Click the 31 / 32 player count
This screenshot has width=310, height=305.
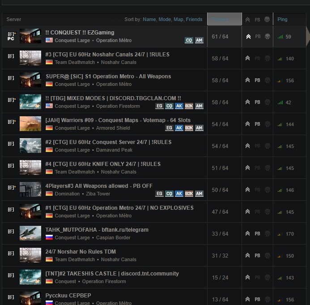pos(220,256)
